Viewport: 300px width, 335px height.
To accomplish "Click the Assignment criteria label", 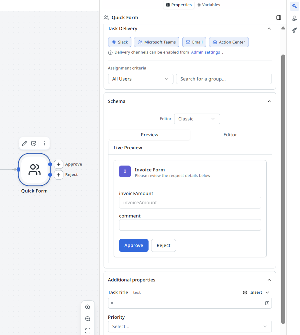I will [x=127, y=68].
